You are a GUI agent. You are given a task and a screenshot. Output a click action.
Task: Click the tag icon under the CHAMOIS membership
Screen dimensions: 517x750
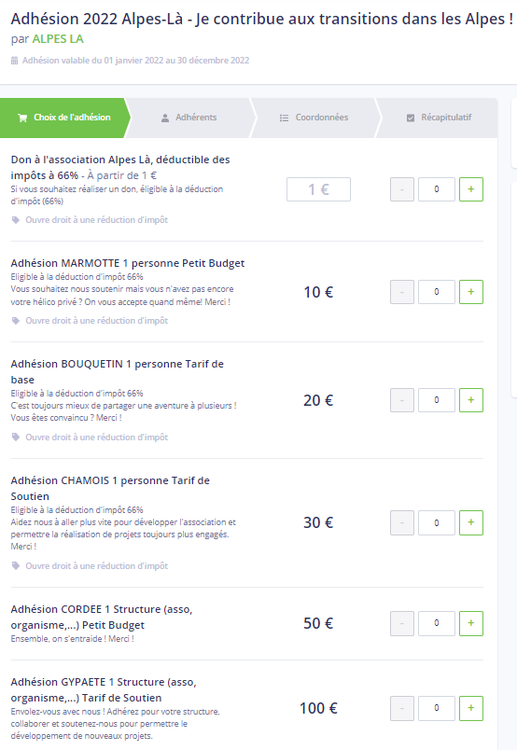coord(16,565)
